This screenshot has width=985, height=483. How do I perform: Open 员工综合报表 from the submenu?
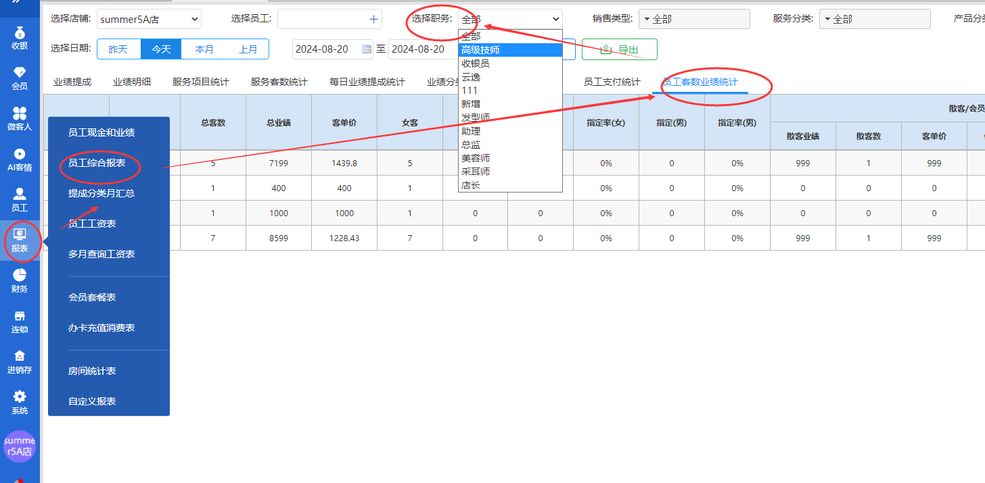pyautogui.click(x=97, y=163)
